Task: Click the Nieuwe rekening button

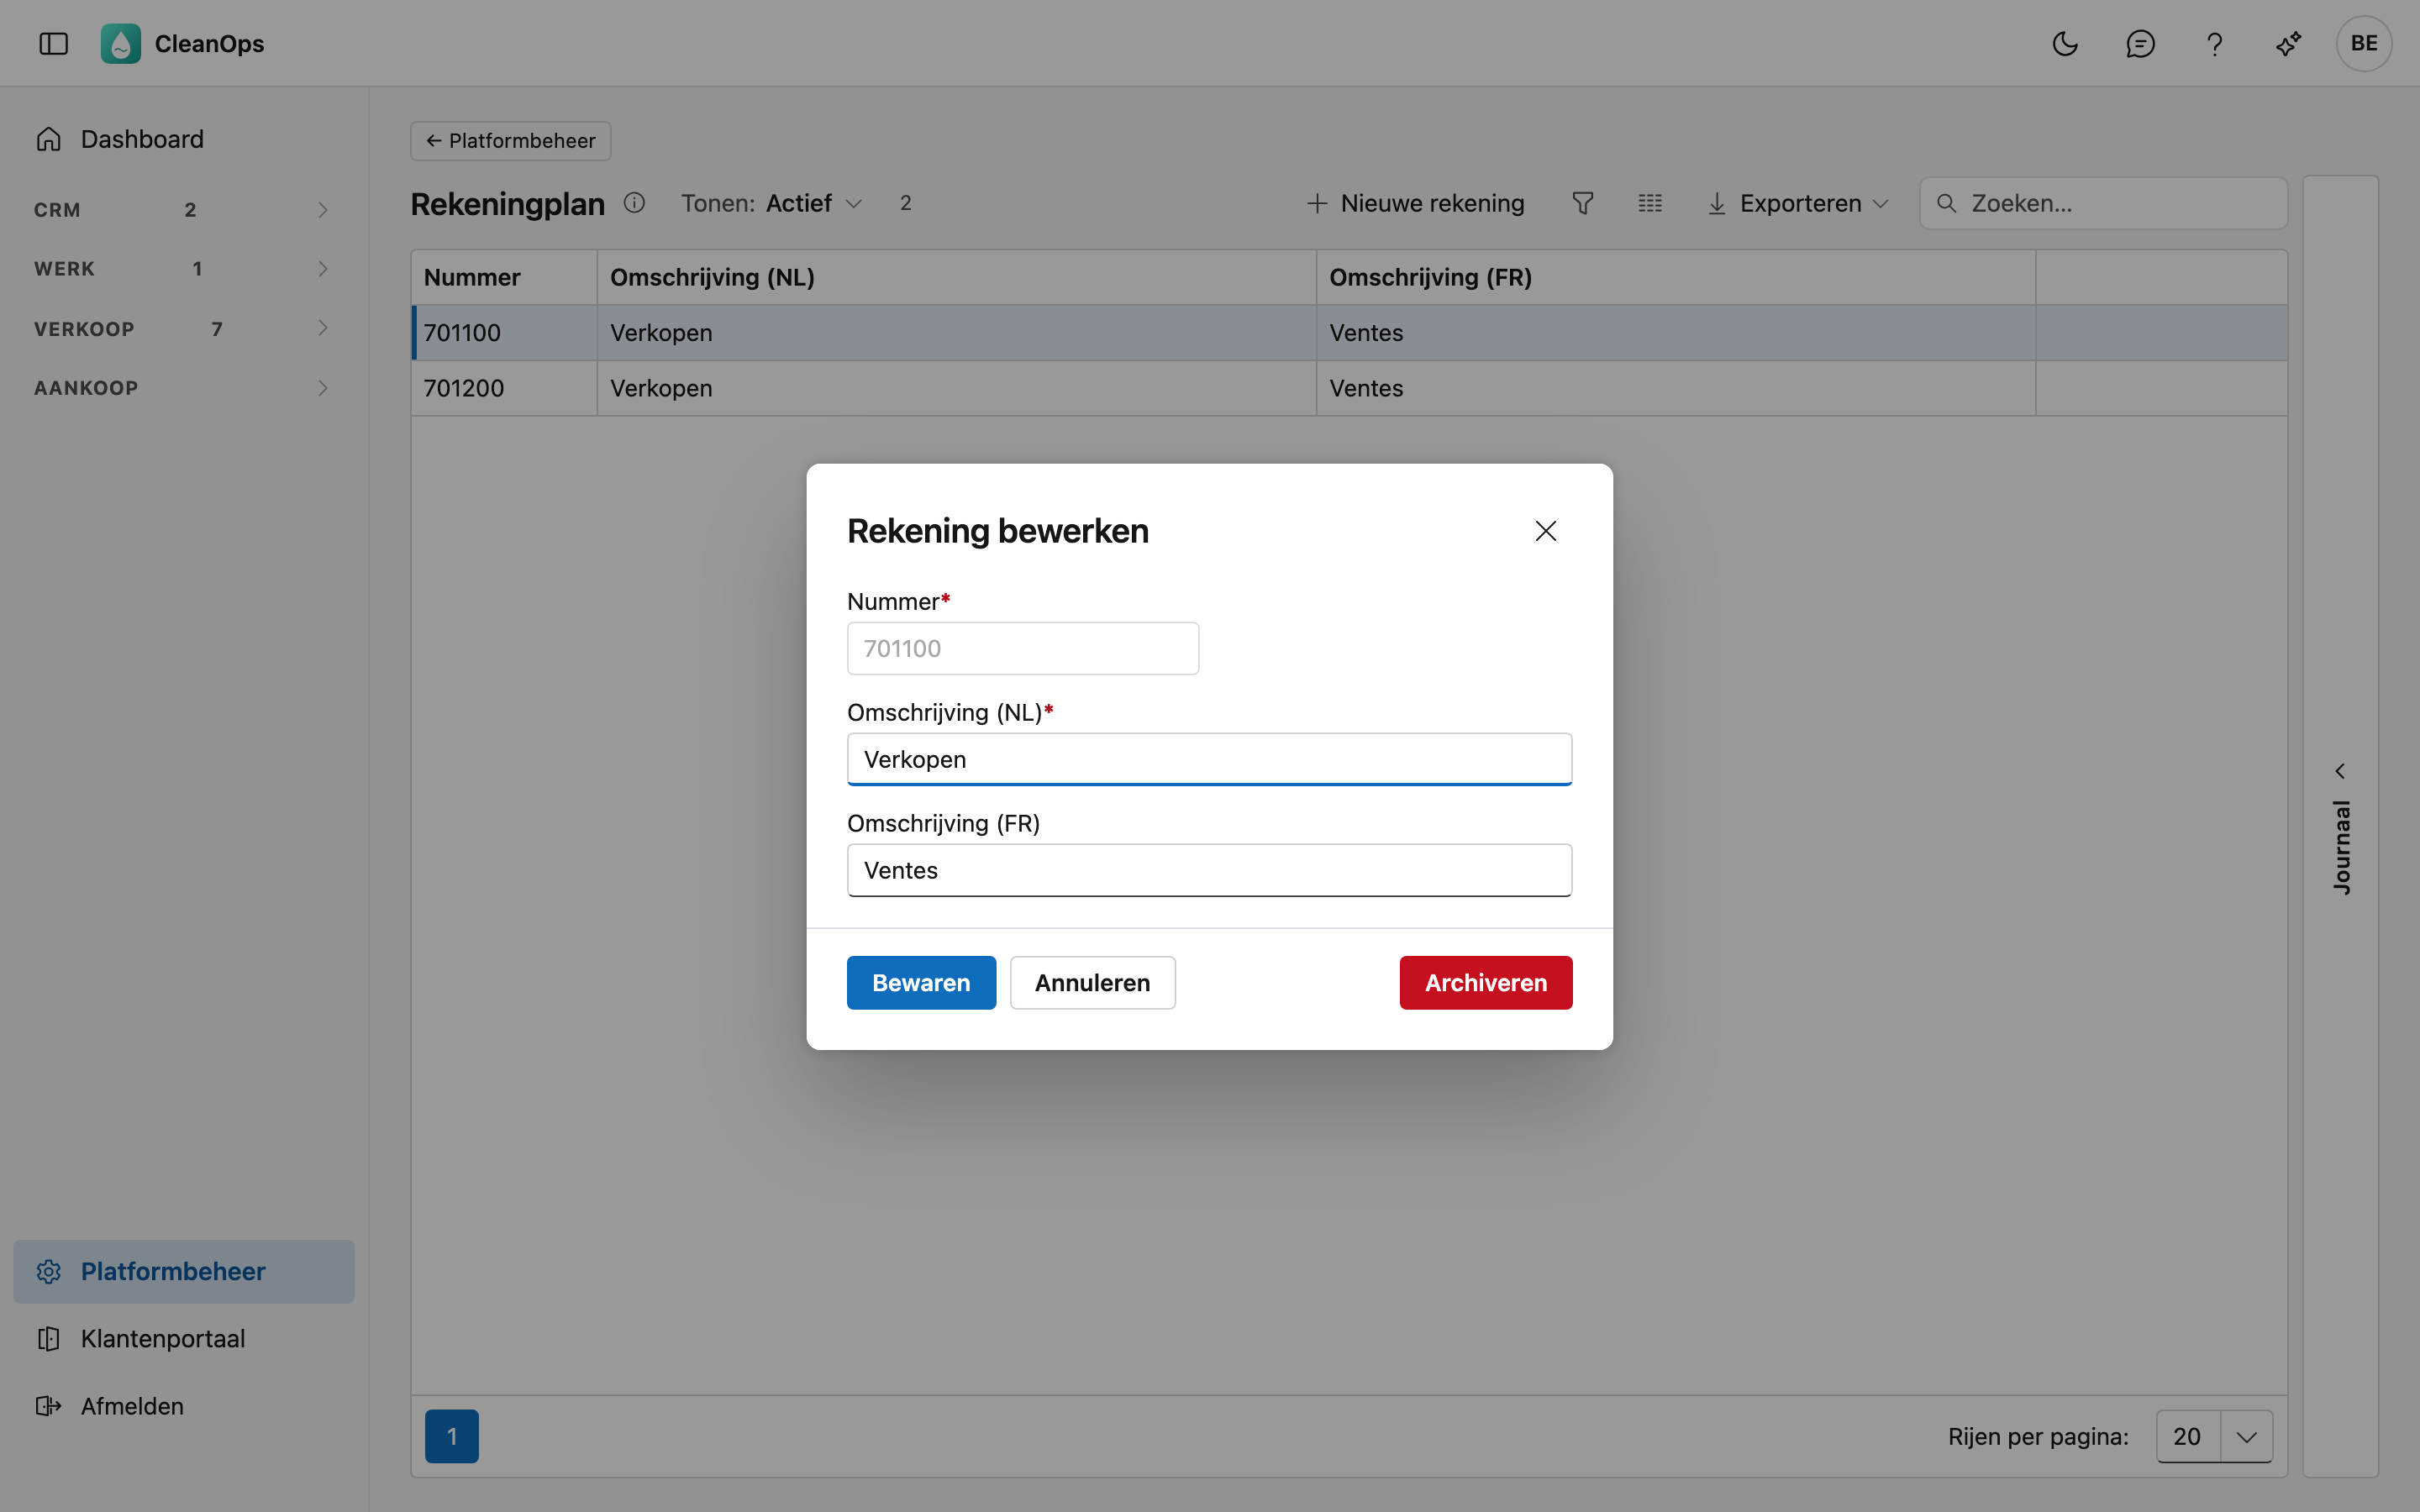Action: [x=1415, y=203]
